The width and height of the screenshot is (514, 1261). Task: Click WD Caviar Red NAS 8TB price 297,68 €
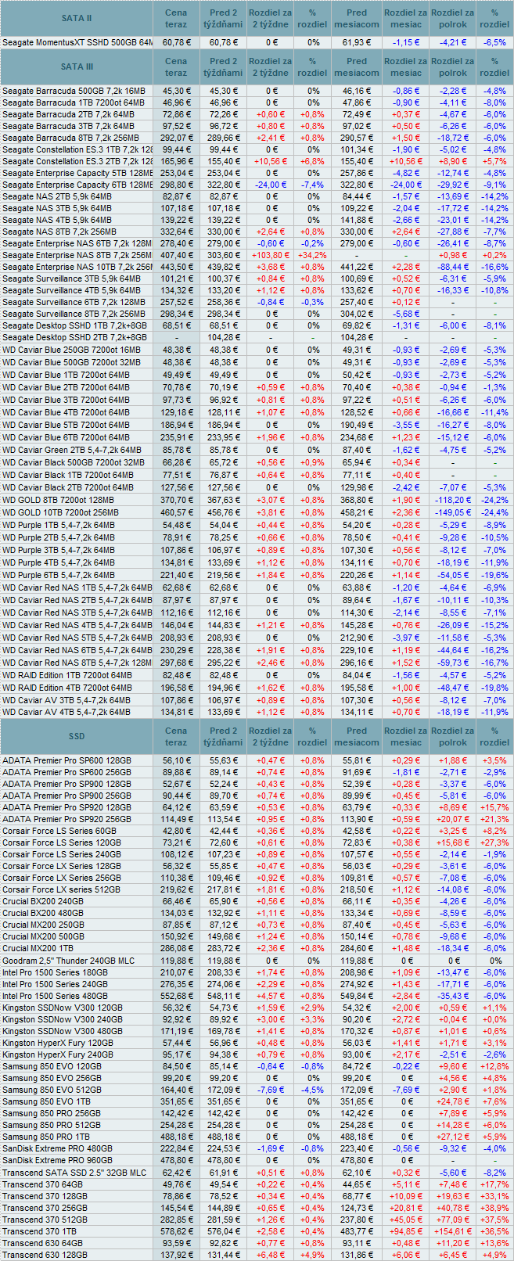176,663
